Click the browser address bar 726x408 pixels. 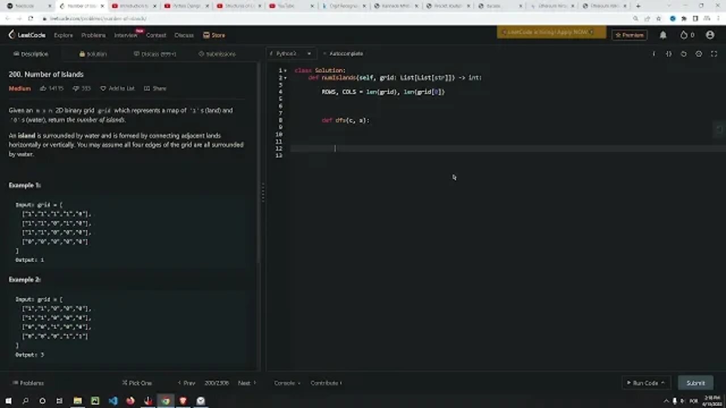(x=335, y=19)
